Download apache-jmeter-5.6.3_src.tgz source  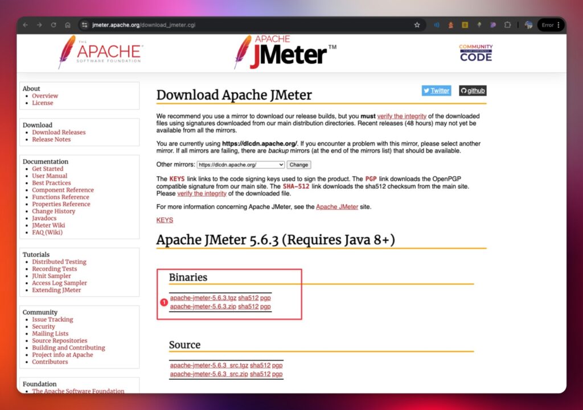209,366
